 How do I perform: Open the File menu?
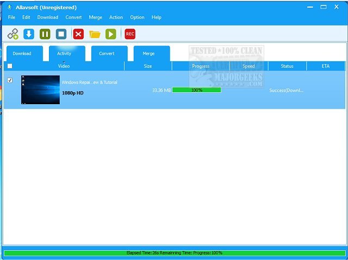[x=11, y=17]
